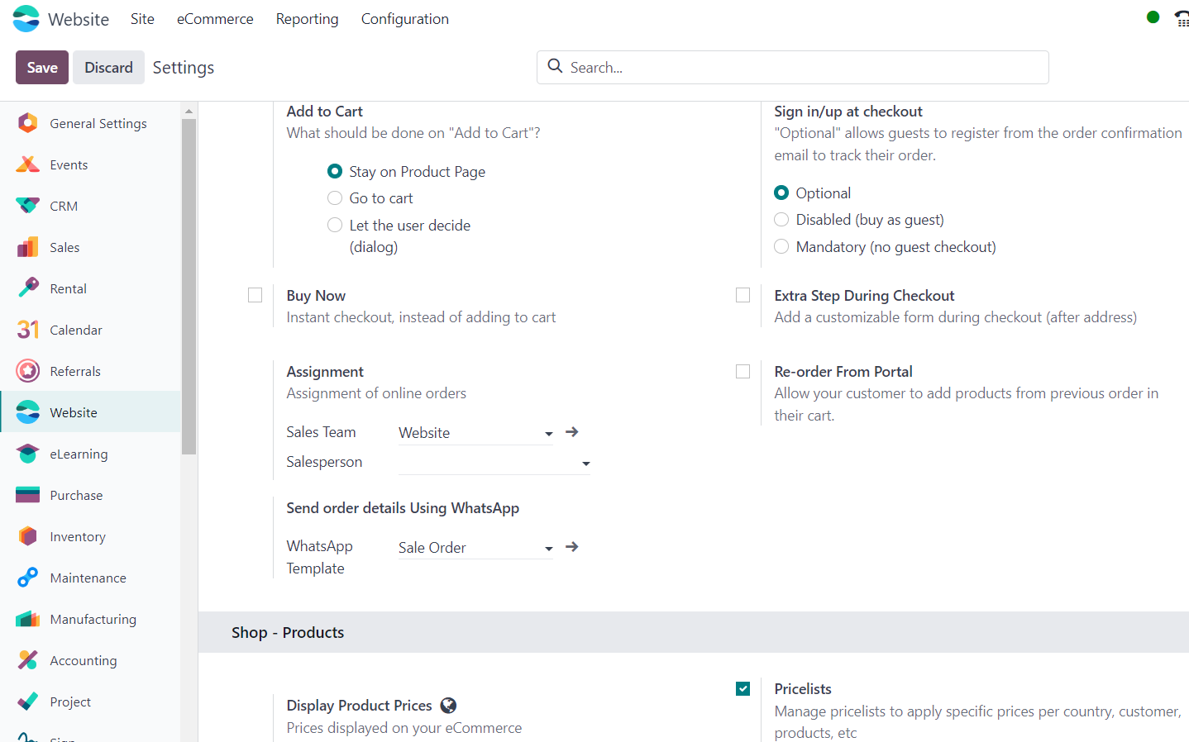The height and width of the screenshot is (742, 1189).
Task: Select the Go to cart radio option
Action: pyautogui.click(x=335, y=198)
